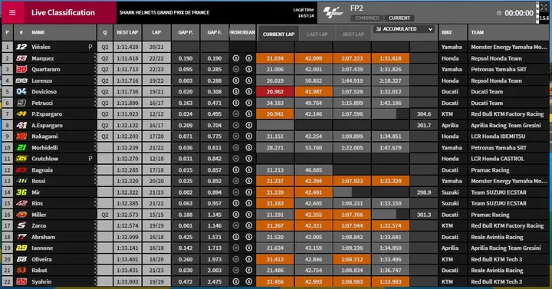Screen dimensions: 552x289
Task: Click Petronas Yamaha SRT team for Quartararo
Action: coord(498,69)
